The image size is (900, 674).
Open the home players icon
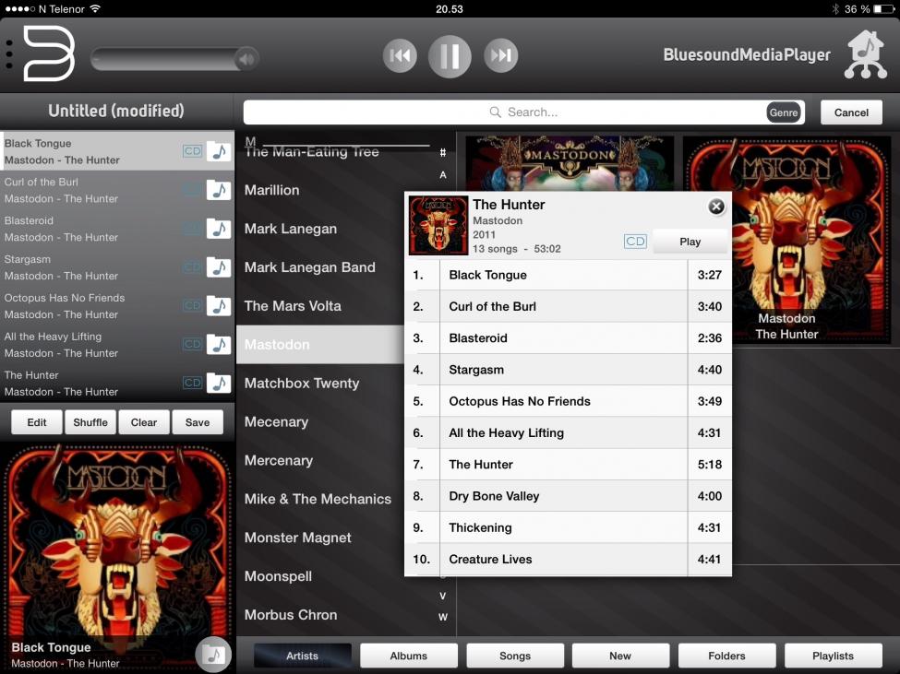click(x=866, y=54)
